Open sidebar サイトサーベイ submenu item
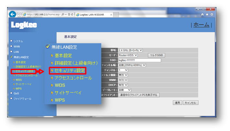This screenshot has width=230, height=131. tap(23, 84)
